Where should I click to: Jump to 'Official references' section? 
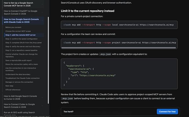click(x=13, y=90)
